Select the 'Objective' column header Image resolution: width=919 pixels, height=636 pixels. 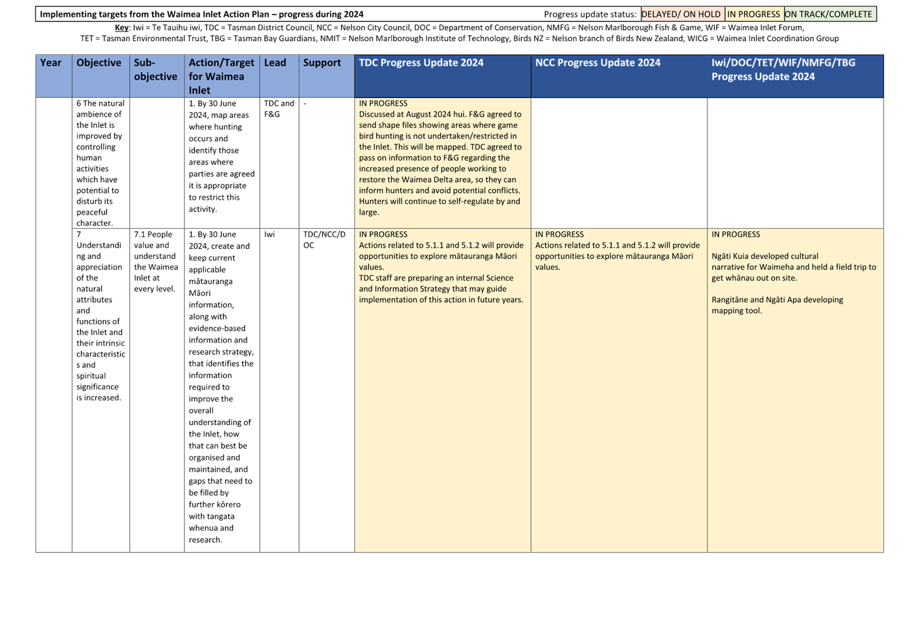click(101, 76)
